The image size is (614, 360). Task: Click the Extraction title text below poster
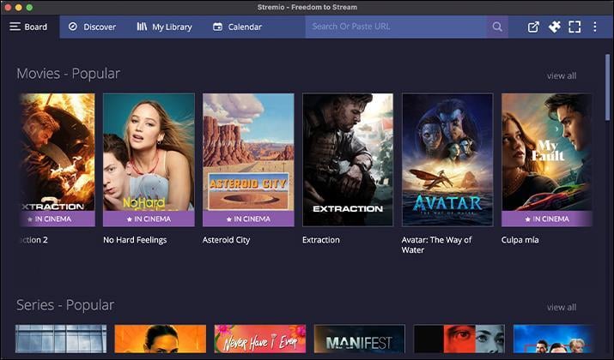pos(320,240)
